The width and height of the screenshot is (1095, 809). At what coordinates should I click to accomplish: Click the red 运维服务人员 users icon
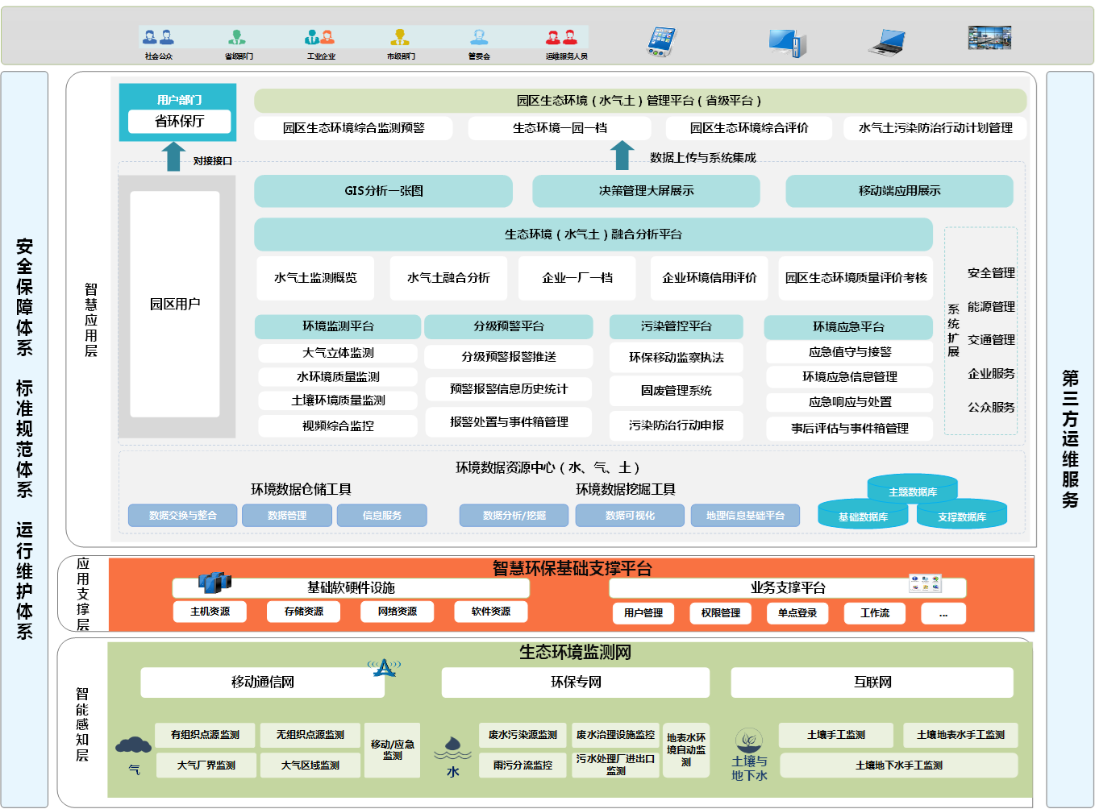point(562,37)
